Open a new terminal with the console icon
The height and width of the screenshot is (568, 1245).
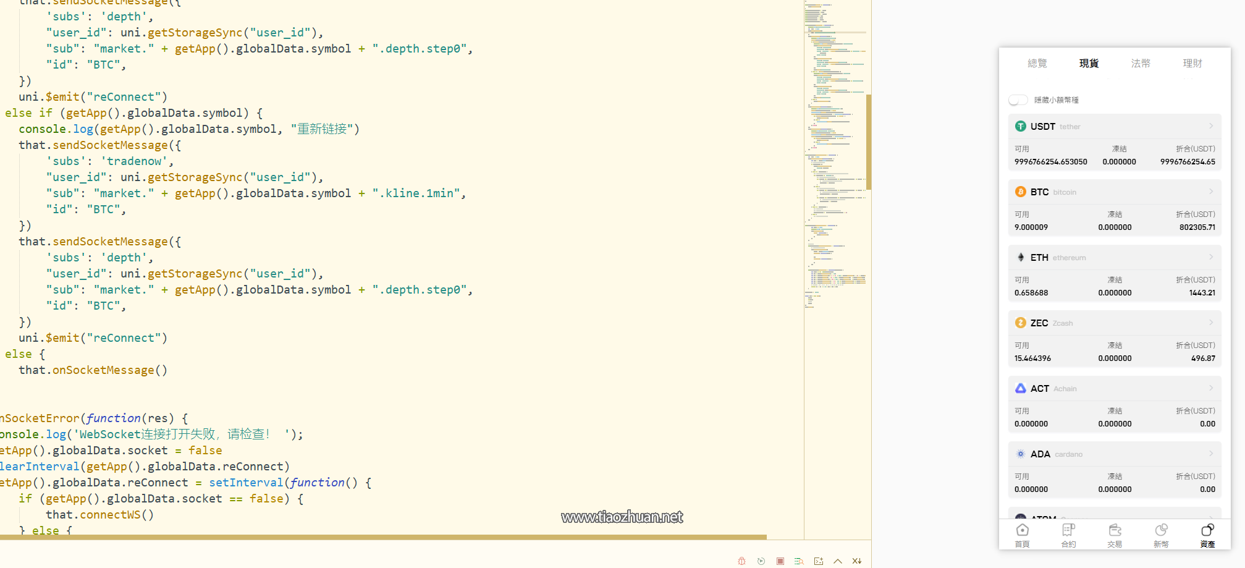pyautogui.click(x=819, y=561)
